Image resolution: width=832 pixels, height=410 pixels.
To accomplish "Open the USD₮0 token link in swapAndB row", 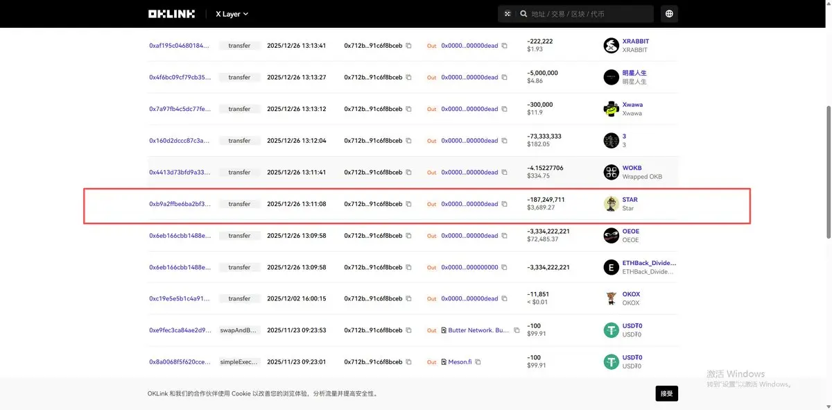I will tap(632, 326).
